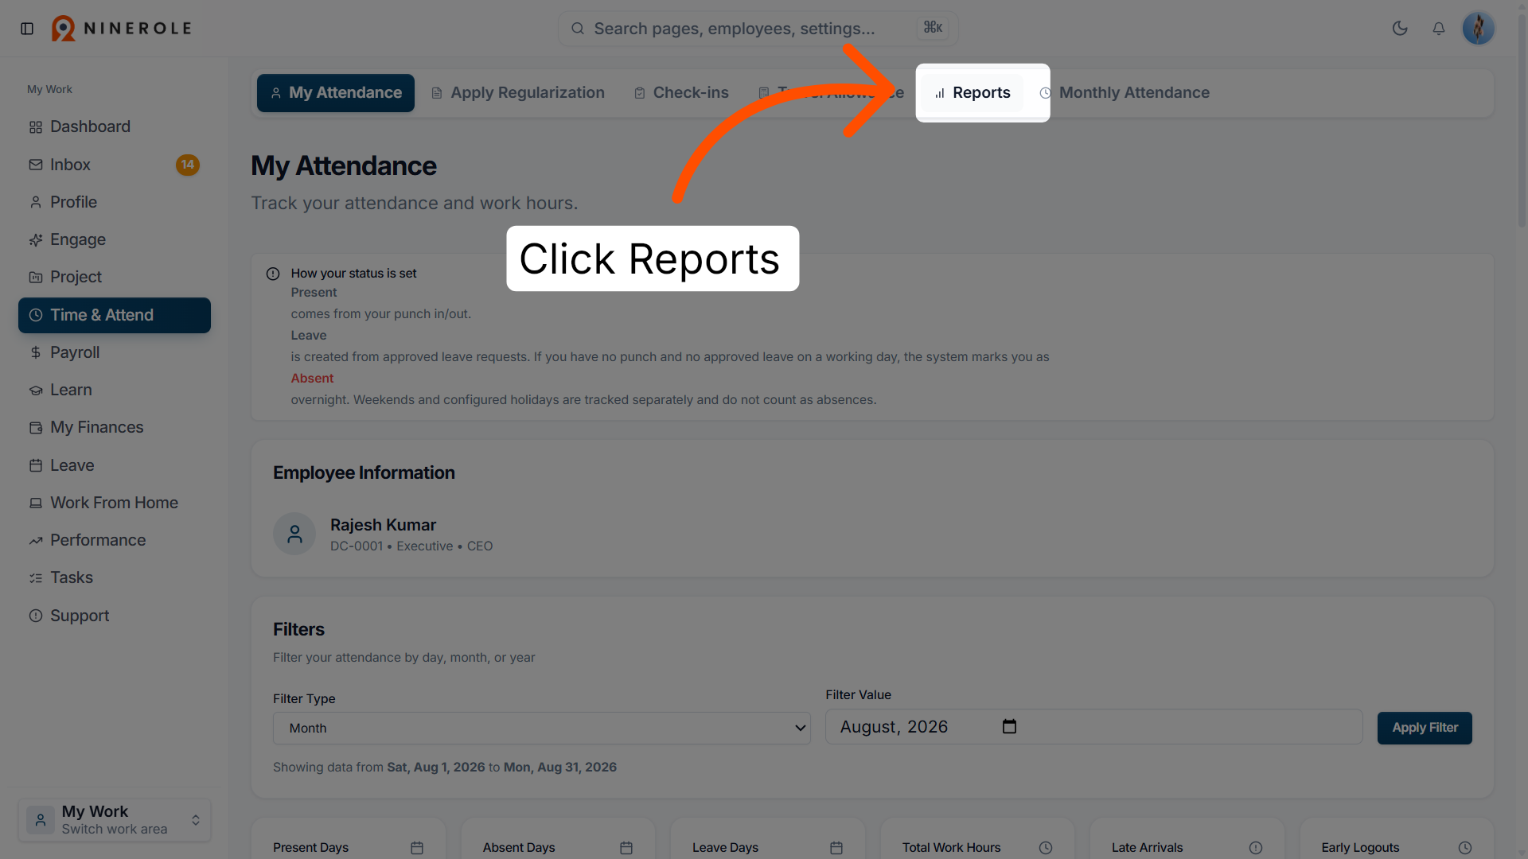1528x859 pixels.
Task: Open the user avatar menu
Action: (x=1478, y=29)
